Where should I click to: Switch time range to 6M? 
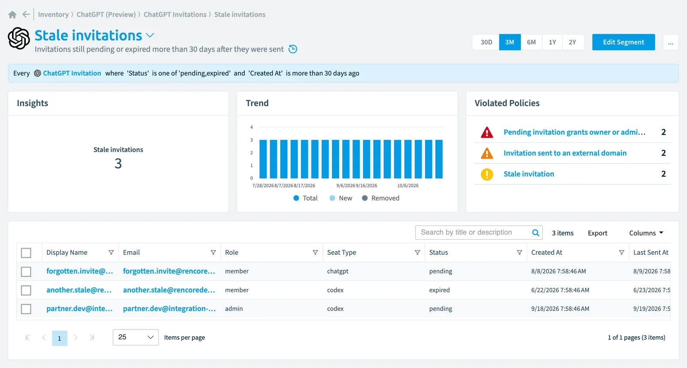click(x=531, y=42)
